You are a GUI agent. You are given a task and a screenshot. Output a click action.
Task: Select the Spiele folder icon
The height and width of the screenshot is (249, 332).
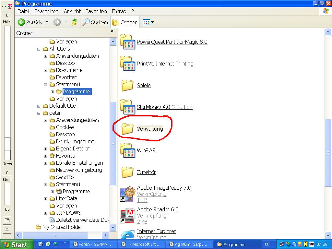point(127,85)
